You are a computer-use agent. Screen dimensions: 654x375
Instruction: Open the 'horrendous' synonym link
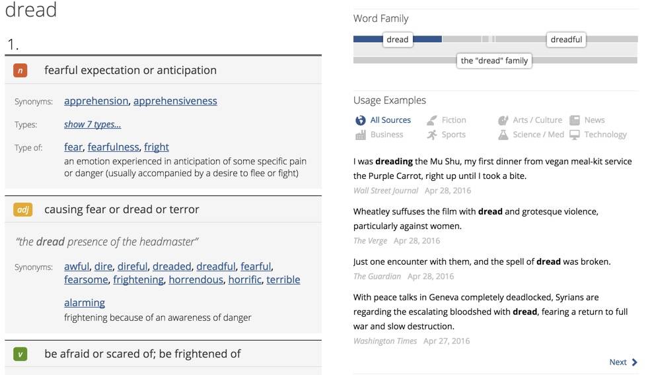point(196,280)
